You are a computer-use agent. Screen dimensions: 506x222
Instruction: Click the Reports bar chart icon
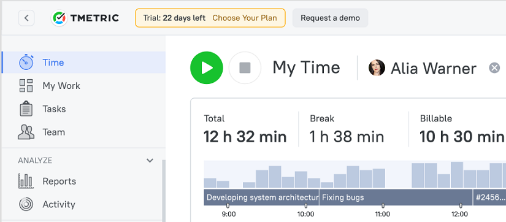[x=26, y=181]
